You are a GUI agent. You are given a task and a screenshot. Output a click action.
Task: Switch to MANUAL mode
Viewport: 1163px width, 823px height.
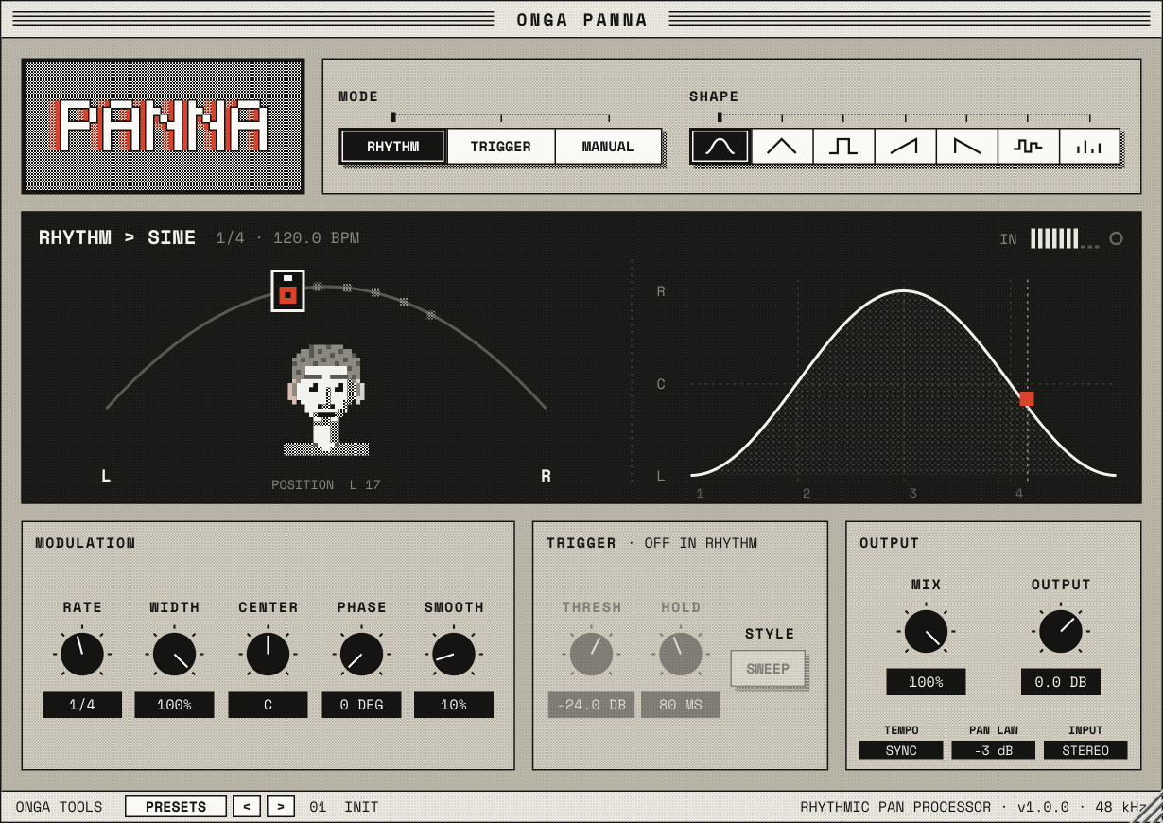tap(608, 147)
